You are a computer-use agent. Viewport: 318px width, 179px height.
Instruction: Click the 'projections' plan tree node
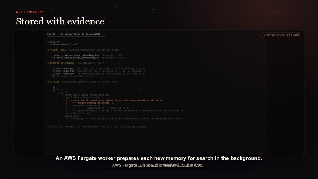[72, 116]
